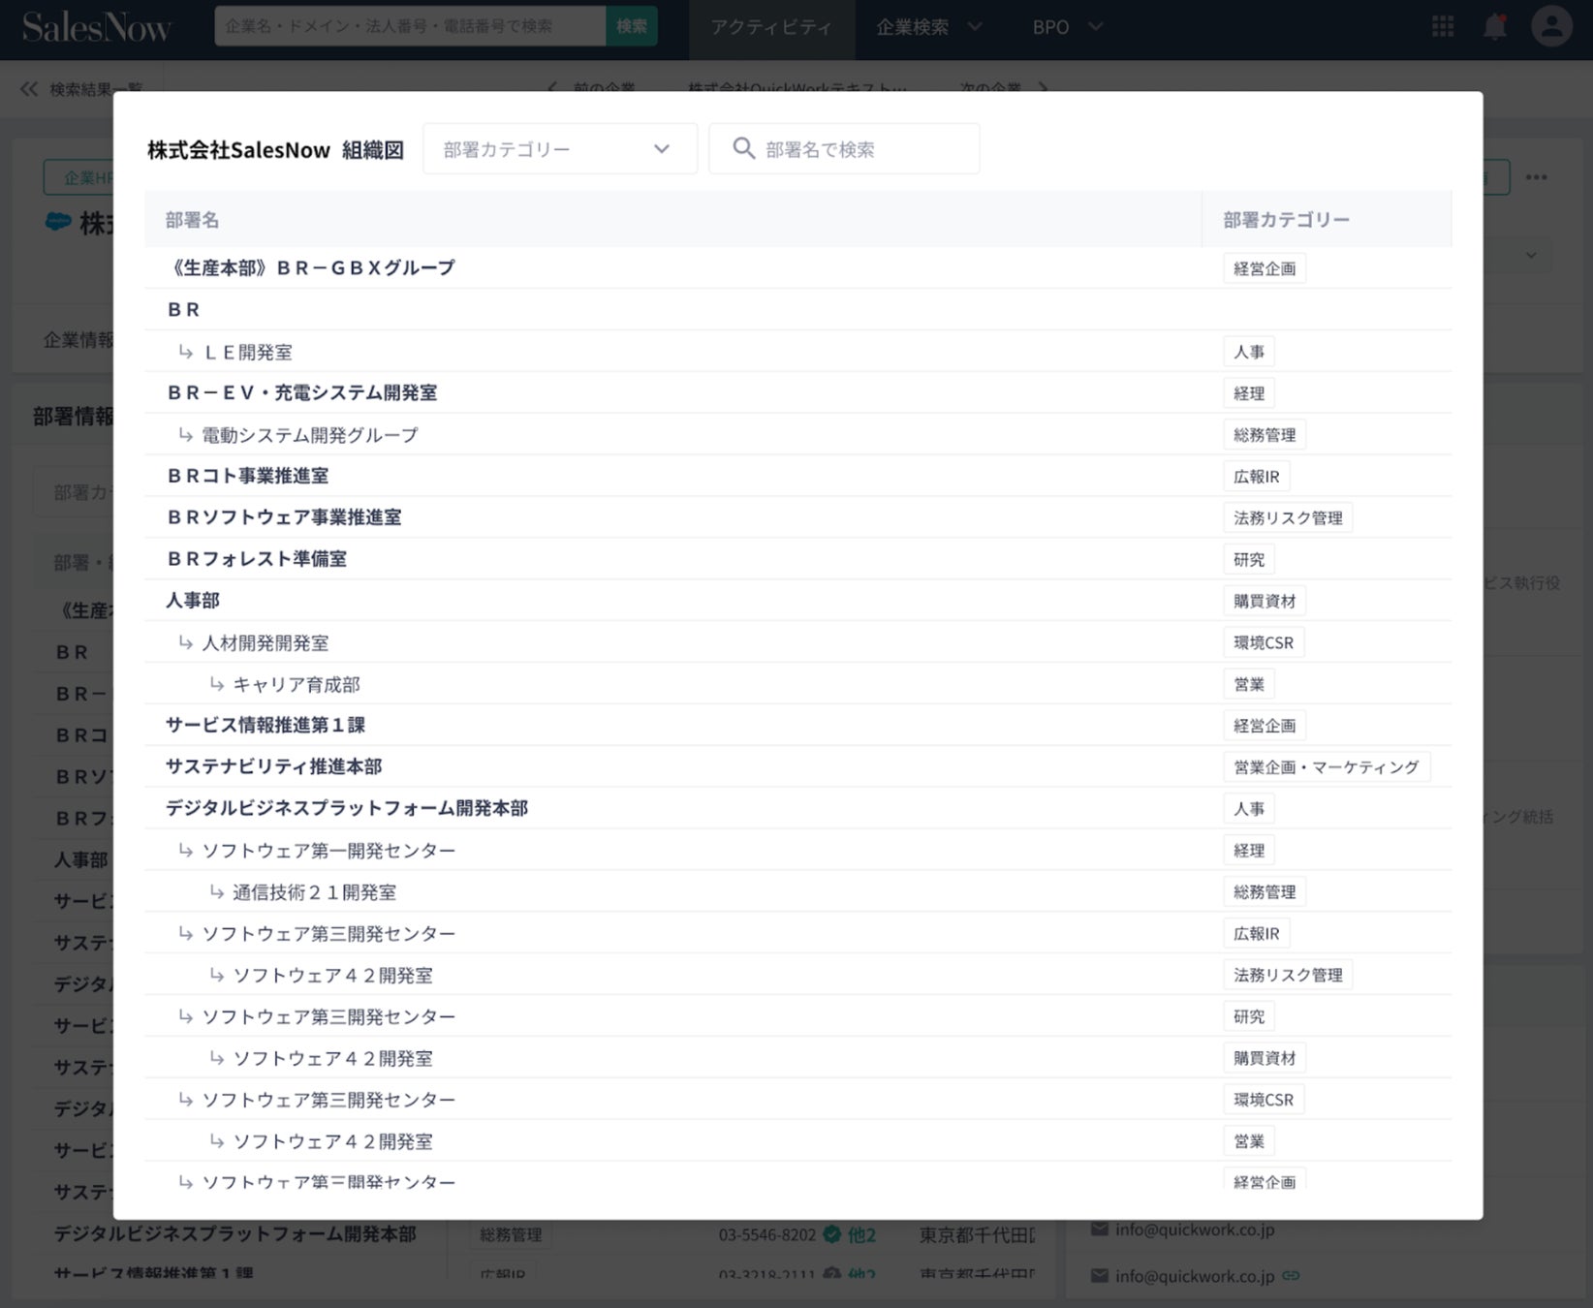This screenshot has height=1308, width=1593.
Task: Select the キャリア育成部 row
Action: coord(797,684)
